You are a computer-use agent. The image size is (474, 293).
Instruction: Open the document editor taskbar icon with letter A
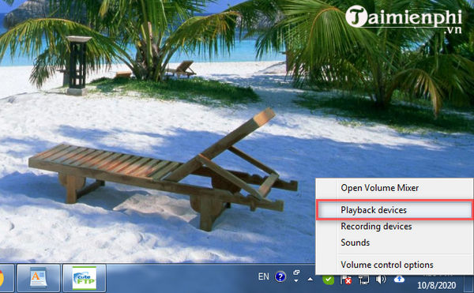coord(39,278)
